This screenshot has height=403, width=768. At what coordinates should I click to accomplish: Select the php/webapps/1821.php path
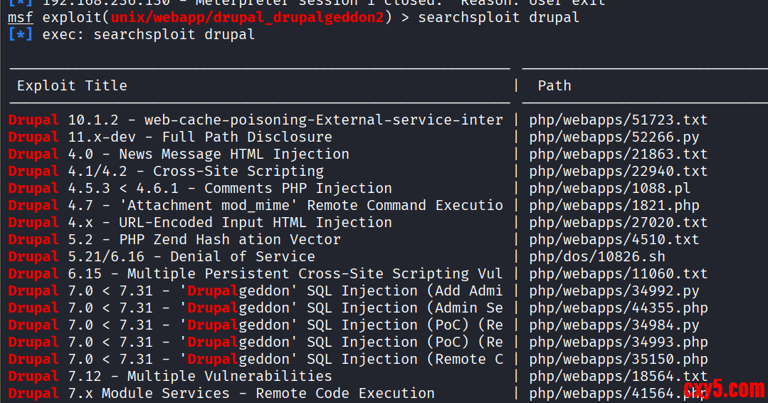point(614,206)
